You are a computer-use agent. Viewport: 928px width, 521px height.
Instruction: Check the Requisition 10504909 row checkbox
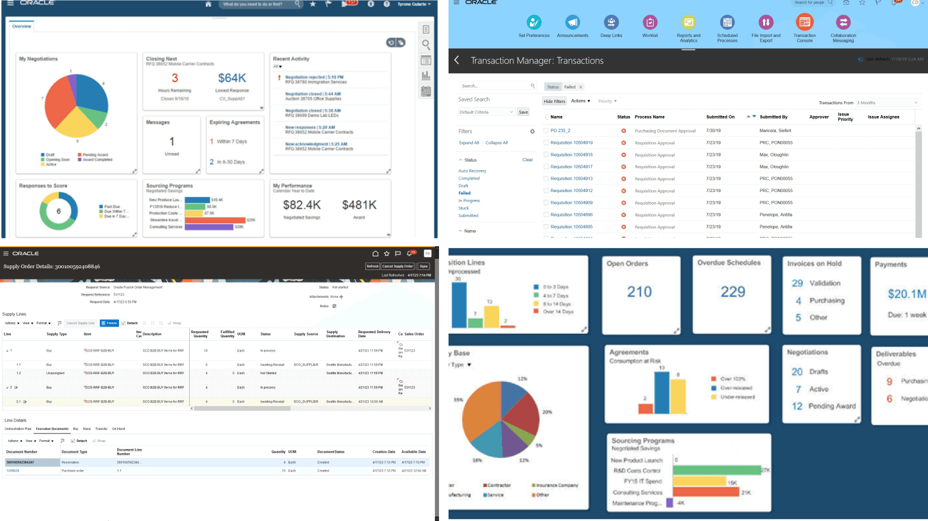click(546, 203)
